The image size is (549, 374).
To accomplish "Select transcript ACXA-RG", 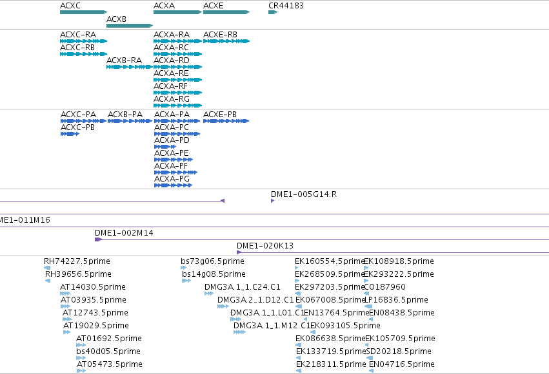I will [x=178, y=106].
